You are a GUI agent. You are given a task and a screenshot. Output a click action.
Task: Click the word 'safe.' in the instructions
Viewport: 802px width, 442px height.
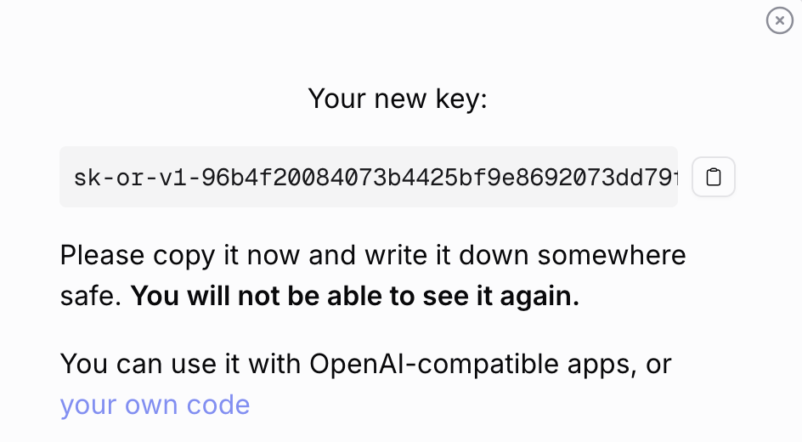[91, 296]
